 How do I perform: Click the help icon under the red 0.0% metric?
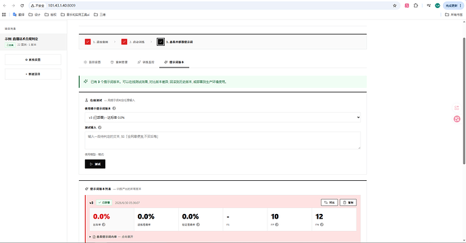pyautogui.click(x=104, y=225)
